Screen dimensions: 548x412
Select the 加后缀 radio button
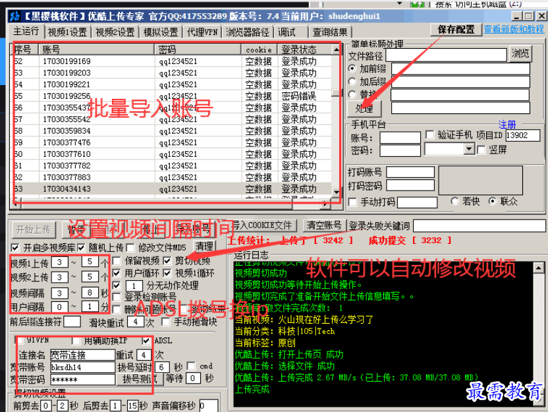coord(352,82)
